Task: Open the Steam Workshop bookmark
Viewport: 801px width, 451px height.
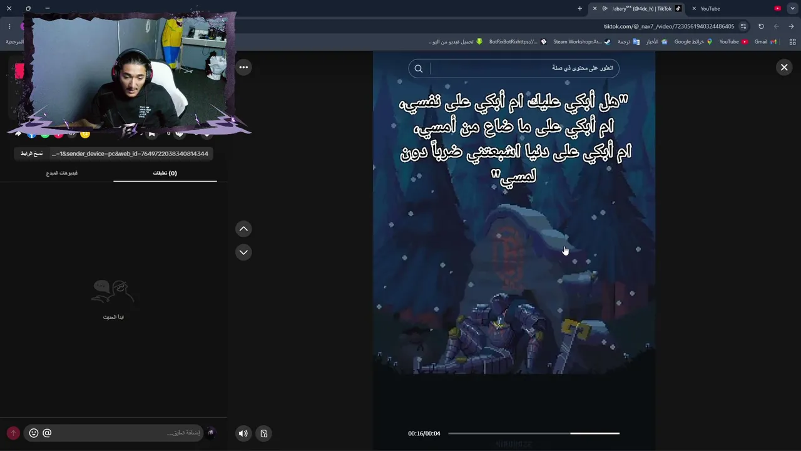Action: point(582,42)
